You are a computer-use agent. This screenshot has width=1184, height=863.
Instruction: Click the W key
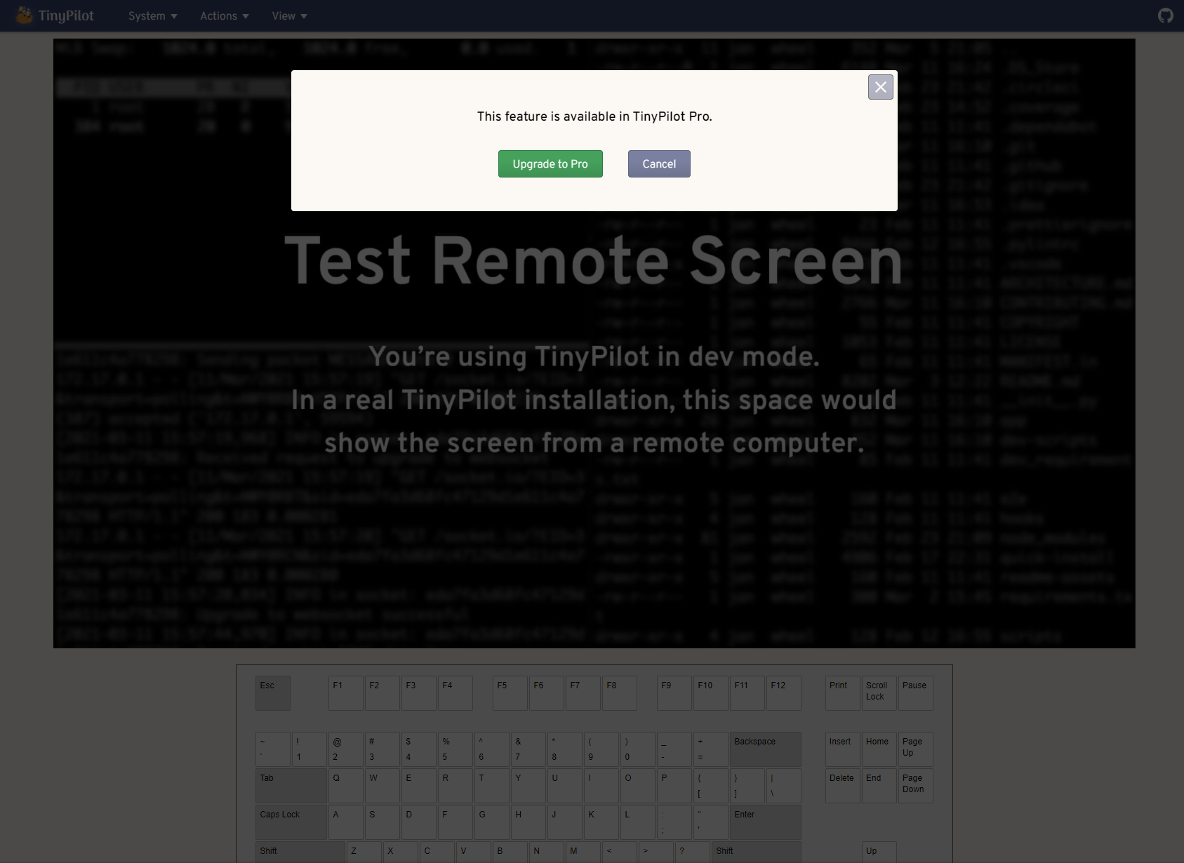pyautogui.click(x=383, y=786)
